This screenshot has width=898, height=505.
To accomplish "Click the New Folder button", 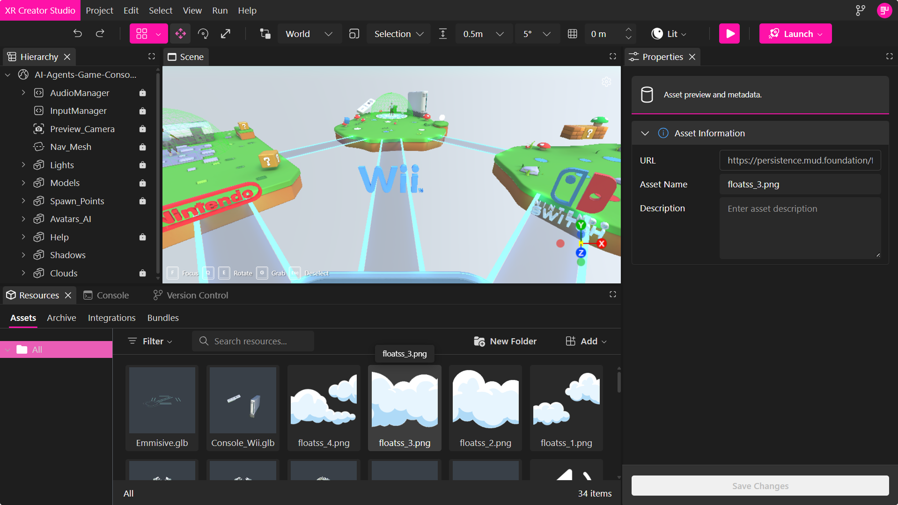I will [505, 341].
